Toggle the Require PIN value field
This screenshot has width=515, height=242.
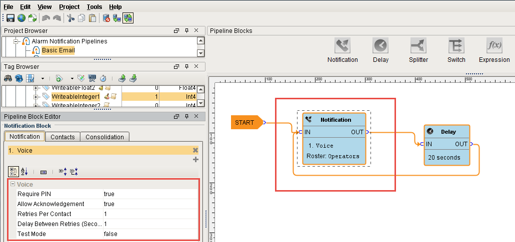point(150,194)
